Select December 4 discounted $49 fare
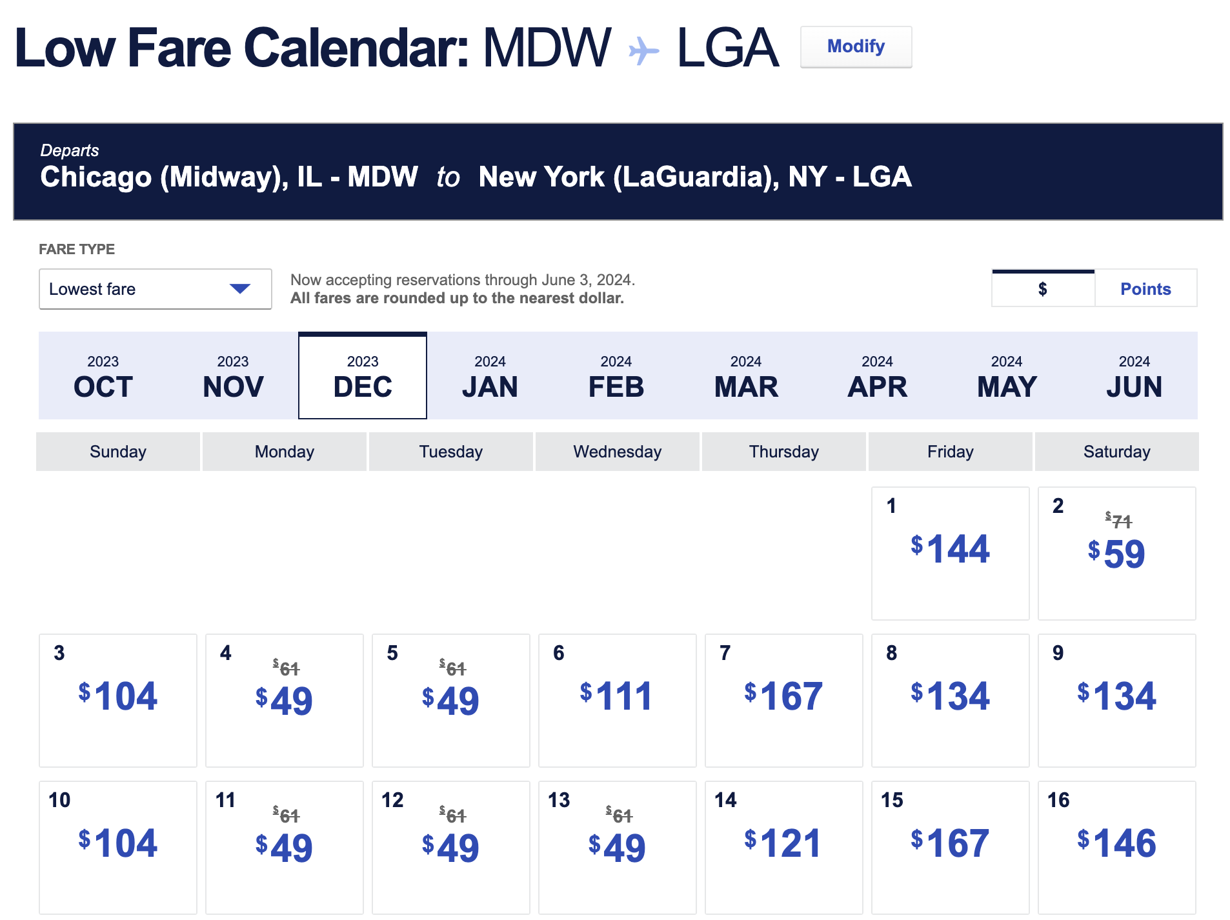This screenshot has height=920, width=1230. tap(284, 700)
